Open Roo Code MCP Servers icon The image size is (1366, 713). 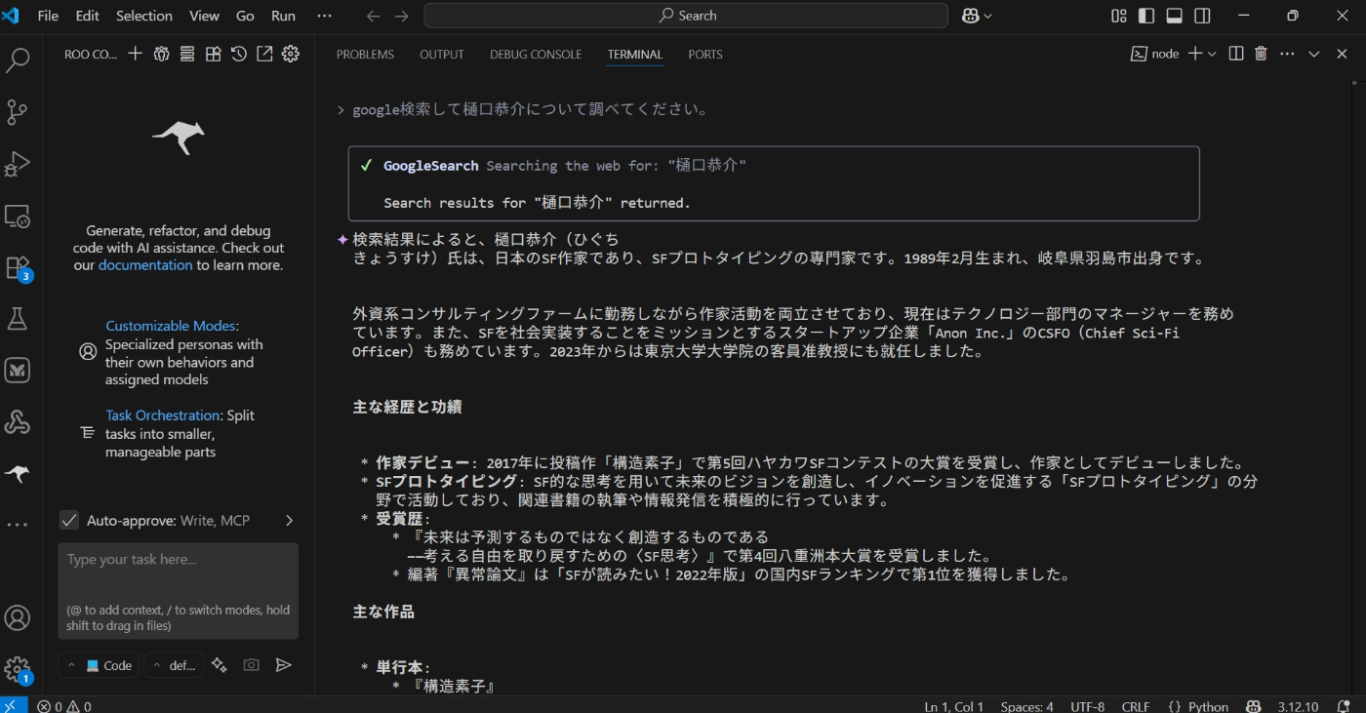187,54
